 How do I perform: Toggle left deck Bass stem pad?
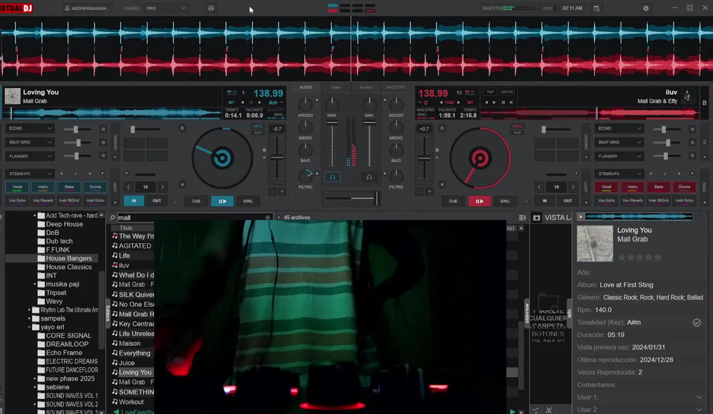click(x=69, y=187)
